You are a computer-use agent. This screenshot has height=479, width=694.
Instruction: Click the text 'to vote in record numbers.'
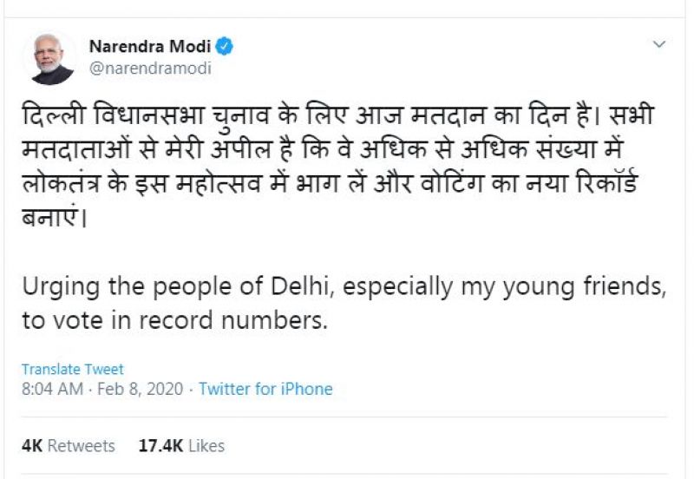coord(175,319)
